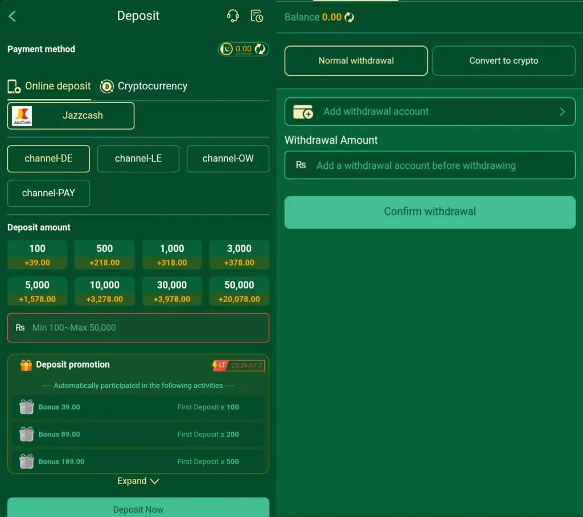Click Confirm withdrawal button
Viewport: 583px width, 517px height.
pyautogui.click(x=430, y=212)
